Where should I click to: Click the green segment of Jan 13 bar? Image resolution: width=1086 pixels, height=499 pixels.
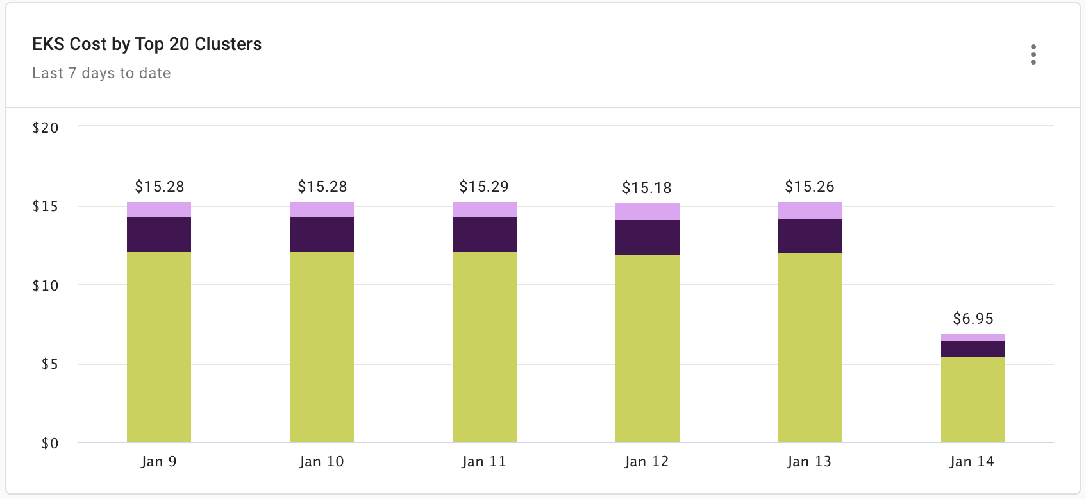pyautogui.click(x=810, y=348)
